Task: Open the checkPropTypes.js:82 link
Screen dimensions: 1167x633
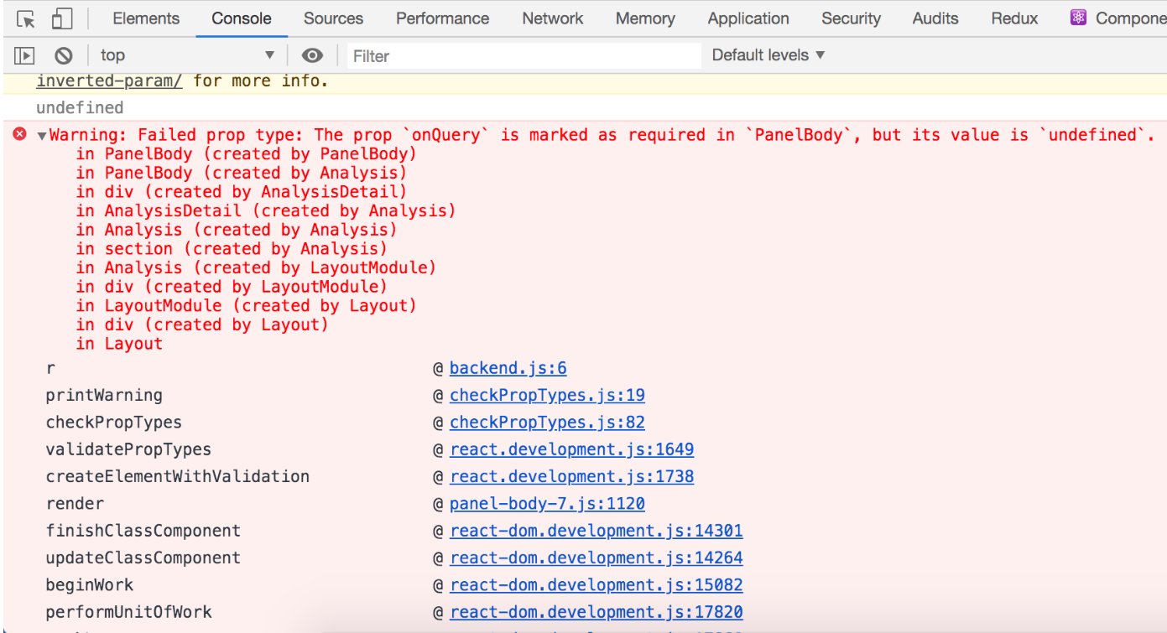Action: (x=547, y=423)
